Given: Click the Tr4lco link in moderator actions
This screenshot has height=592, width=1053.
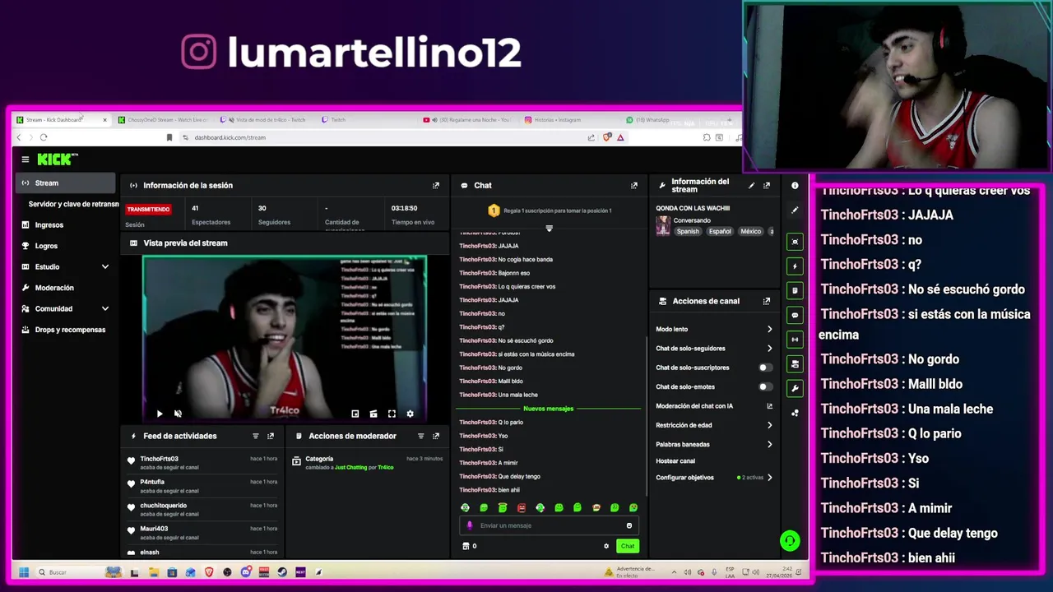Looking at the screenshot, I should click(x=386, y=468).
